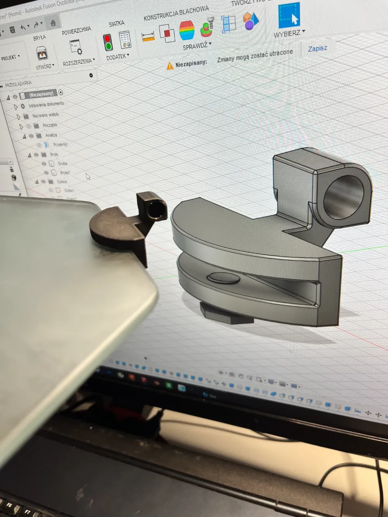This screenshot has height=517, width=388.
Task: Select the Interference overlapping squares tool
Action: [x=167, y=33]
